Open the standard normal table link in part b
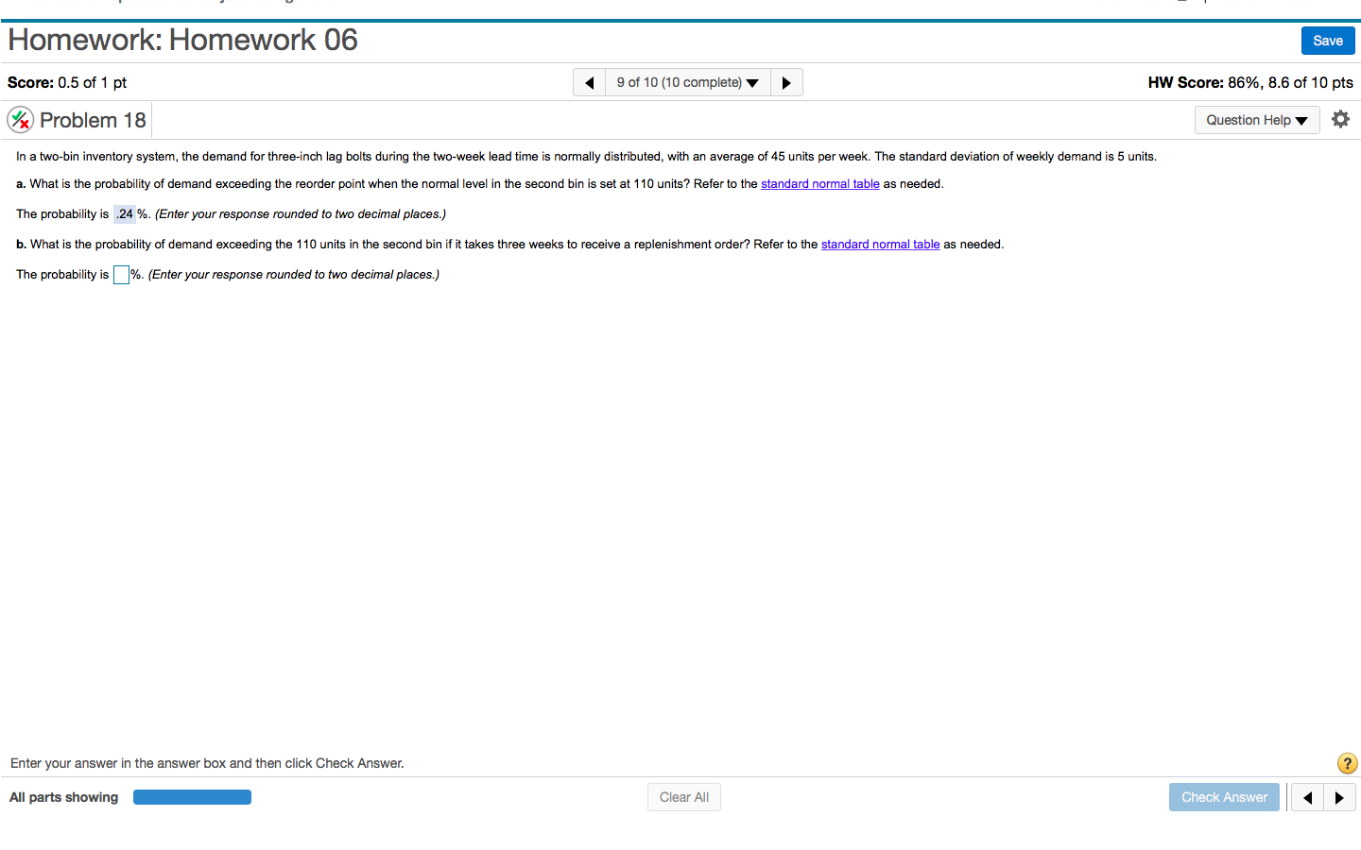 (880, 244)
